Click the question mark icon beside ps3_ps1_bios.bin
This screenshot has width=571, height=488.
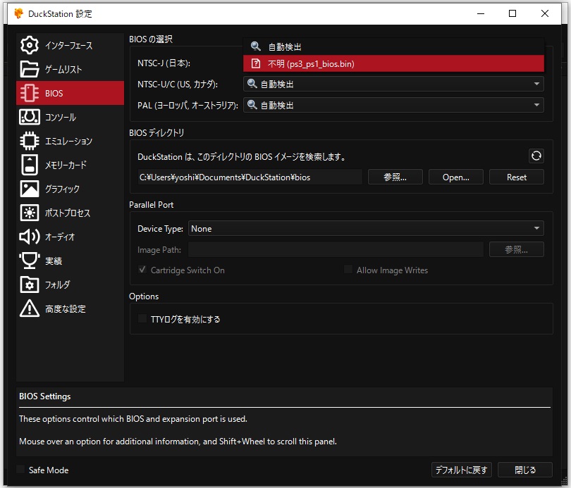click(256, 63)
